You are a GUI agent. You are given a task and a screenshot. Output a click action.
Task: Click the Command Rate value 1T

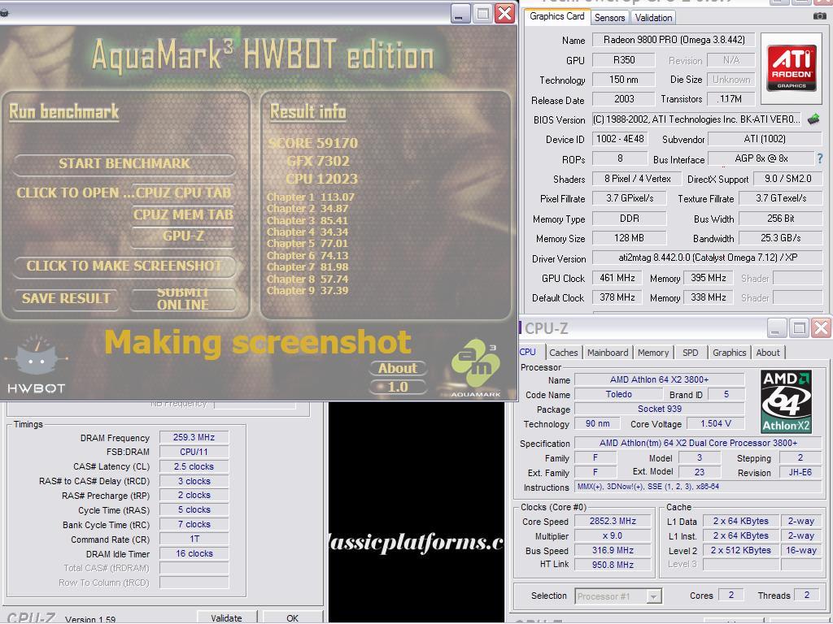tap(194, 539)
